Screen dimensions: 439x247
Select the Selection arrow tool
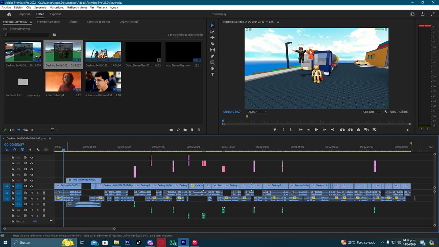pyautogui.click(x=212, y=25)
